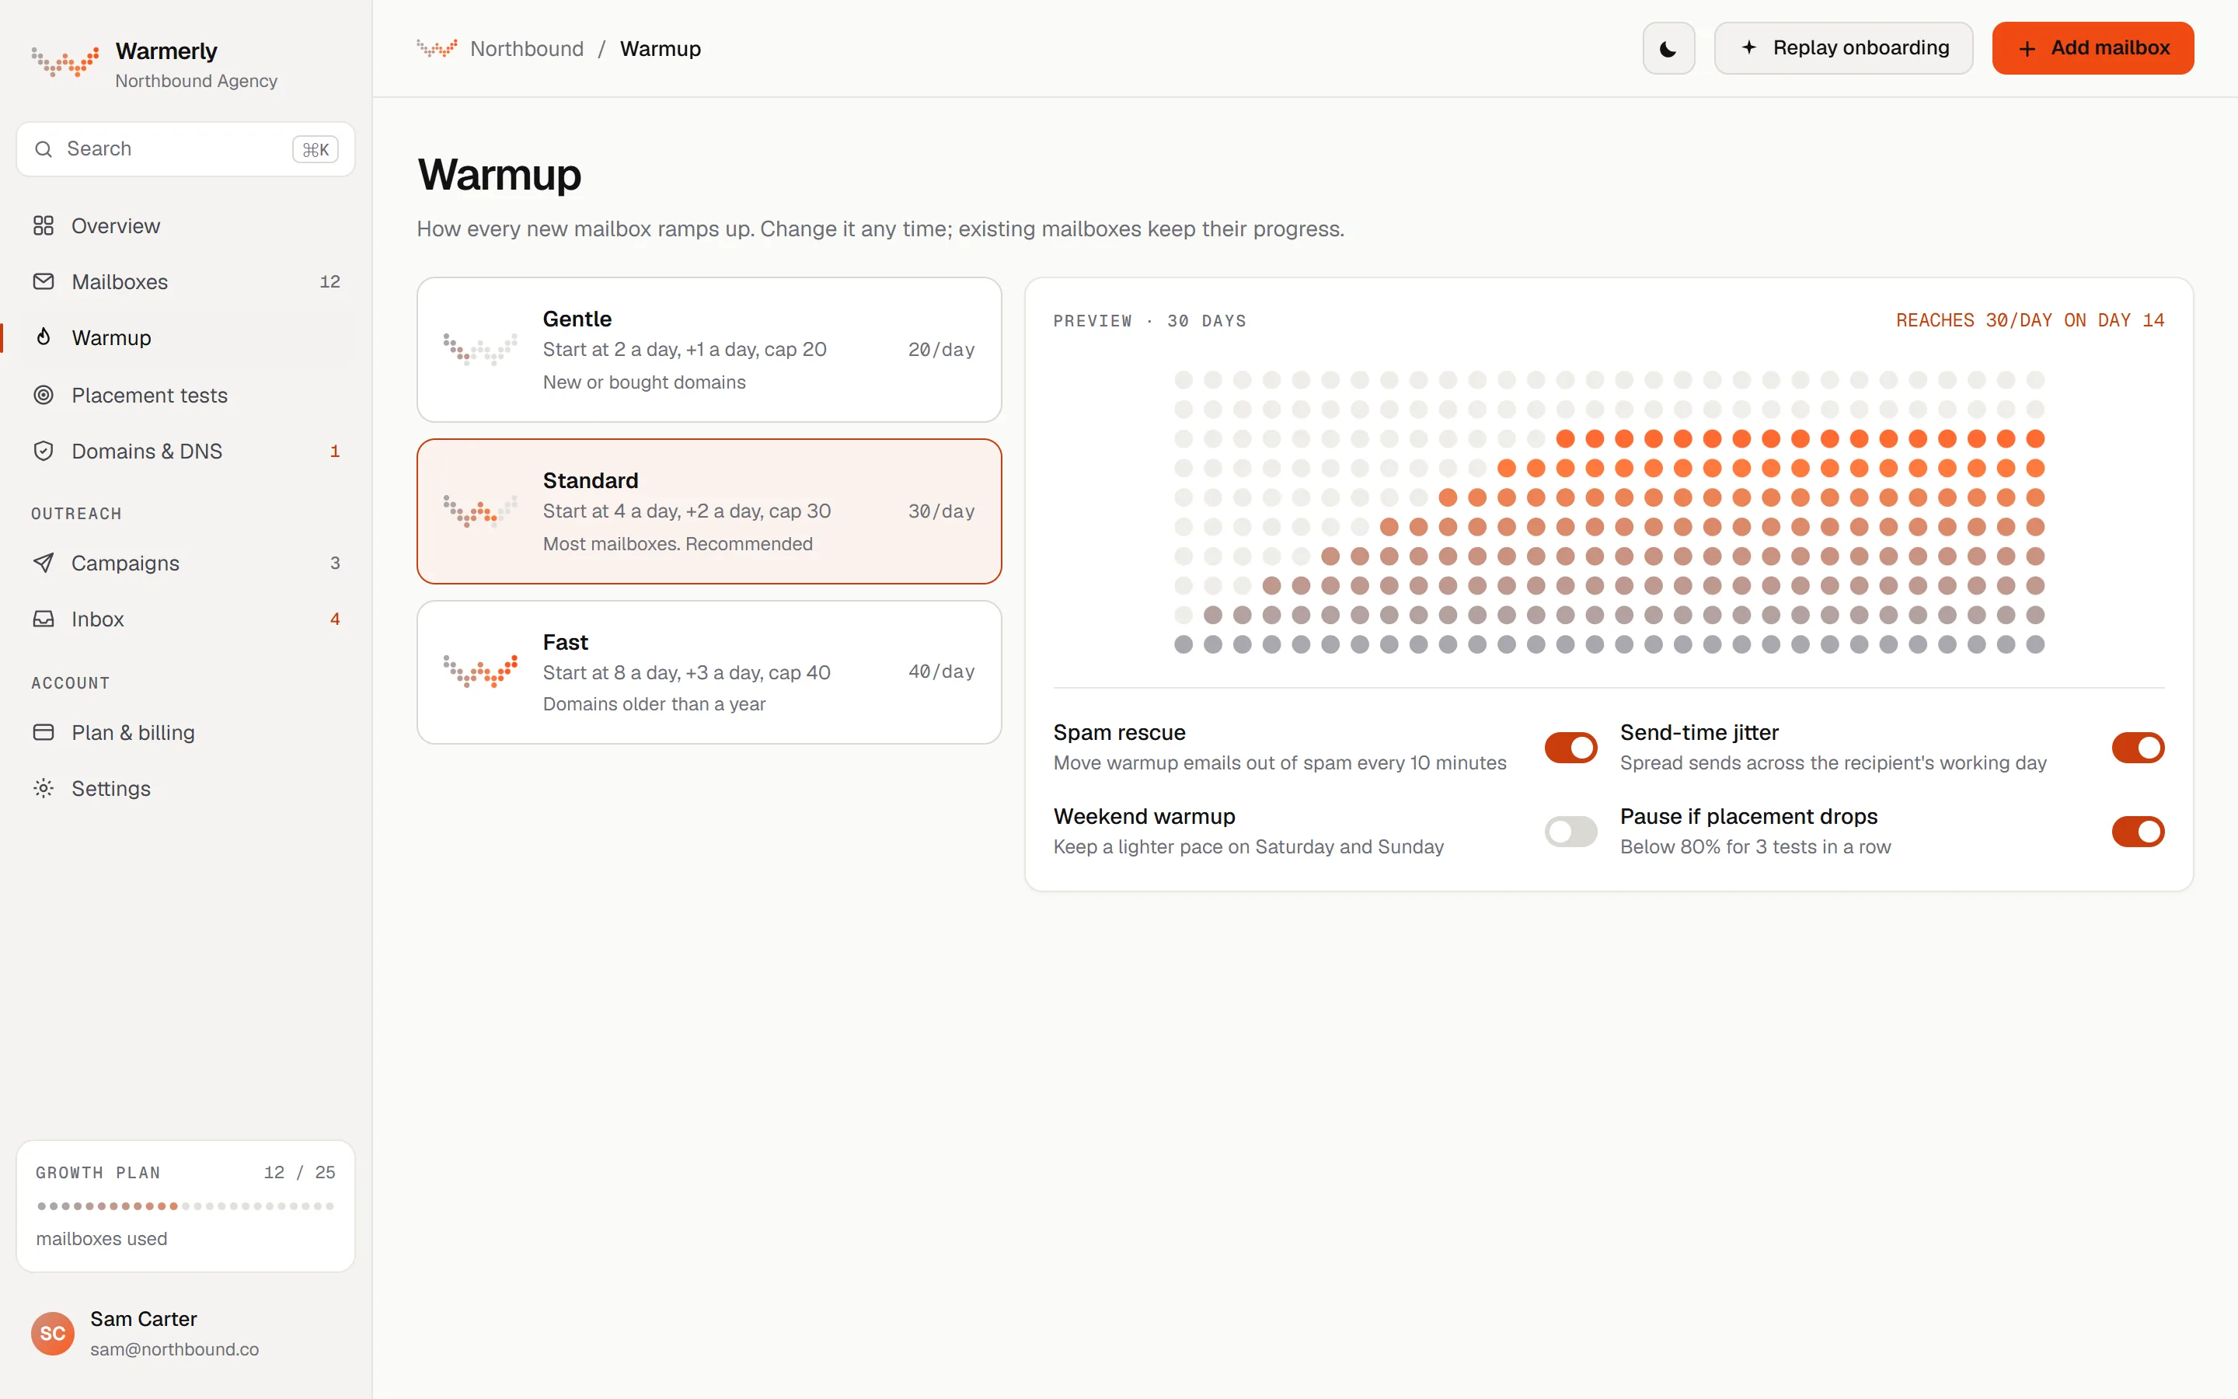Image resolution: width=2238 pixels, height=1399 pixels.
Task: Toggle dark mode moon icon
Action: click(x=1668, y=49)
